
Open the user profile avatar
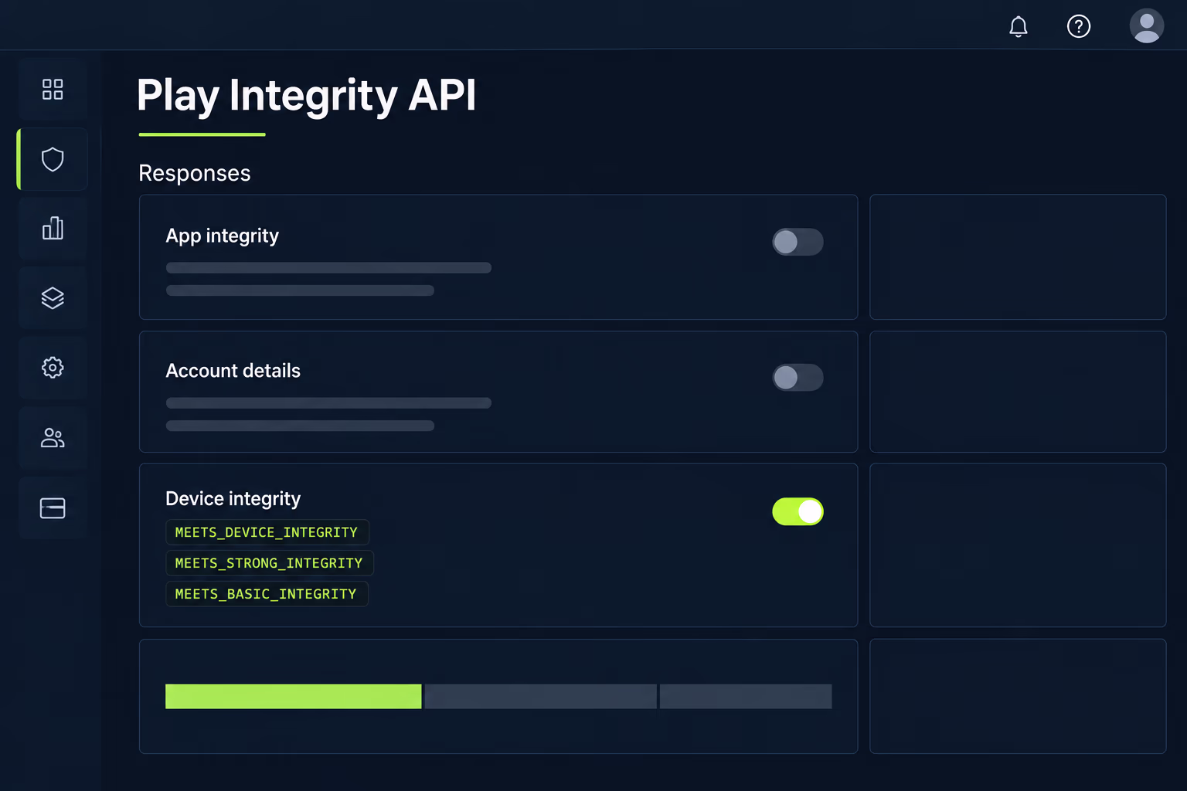tap(1147, 25)
